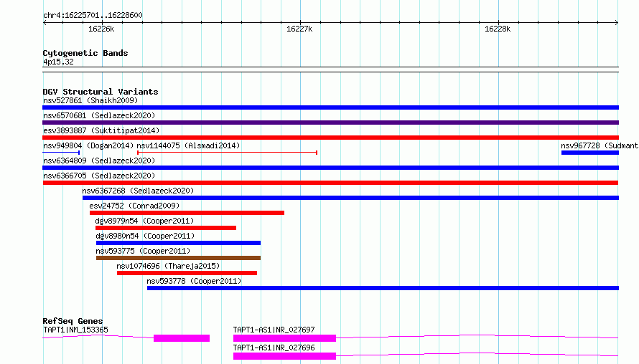Image resolution: width=639 pixels, height=364 pixels.
Task: Click the right arrowhead of the ruler
Action: pyautogui.click(x=617, y=23)
